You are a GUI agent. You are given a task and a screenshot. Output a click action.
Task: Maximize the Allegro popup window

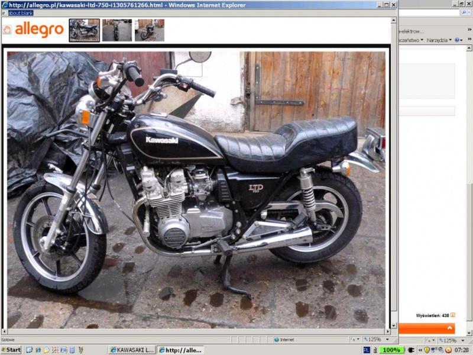coord(387,5)
